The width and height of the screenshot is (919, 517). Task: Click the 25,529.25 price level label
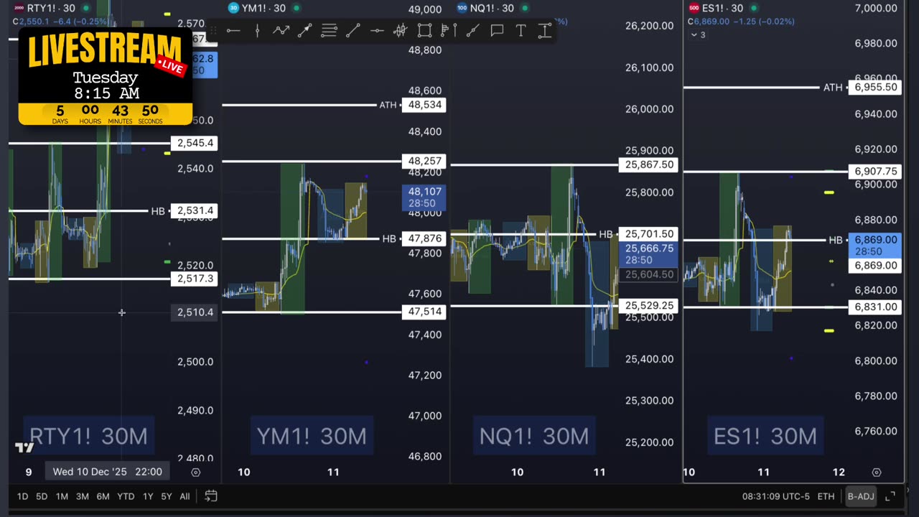point(648,306)
